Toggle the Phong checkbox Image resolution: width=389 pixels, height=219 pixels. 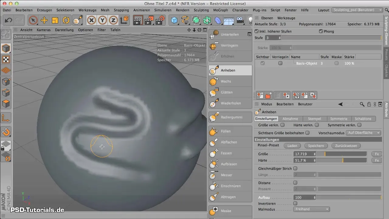(x=321, y=31)
